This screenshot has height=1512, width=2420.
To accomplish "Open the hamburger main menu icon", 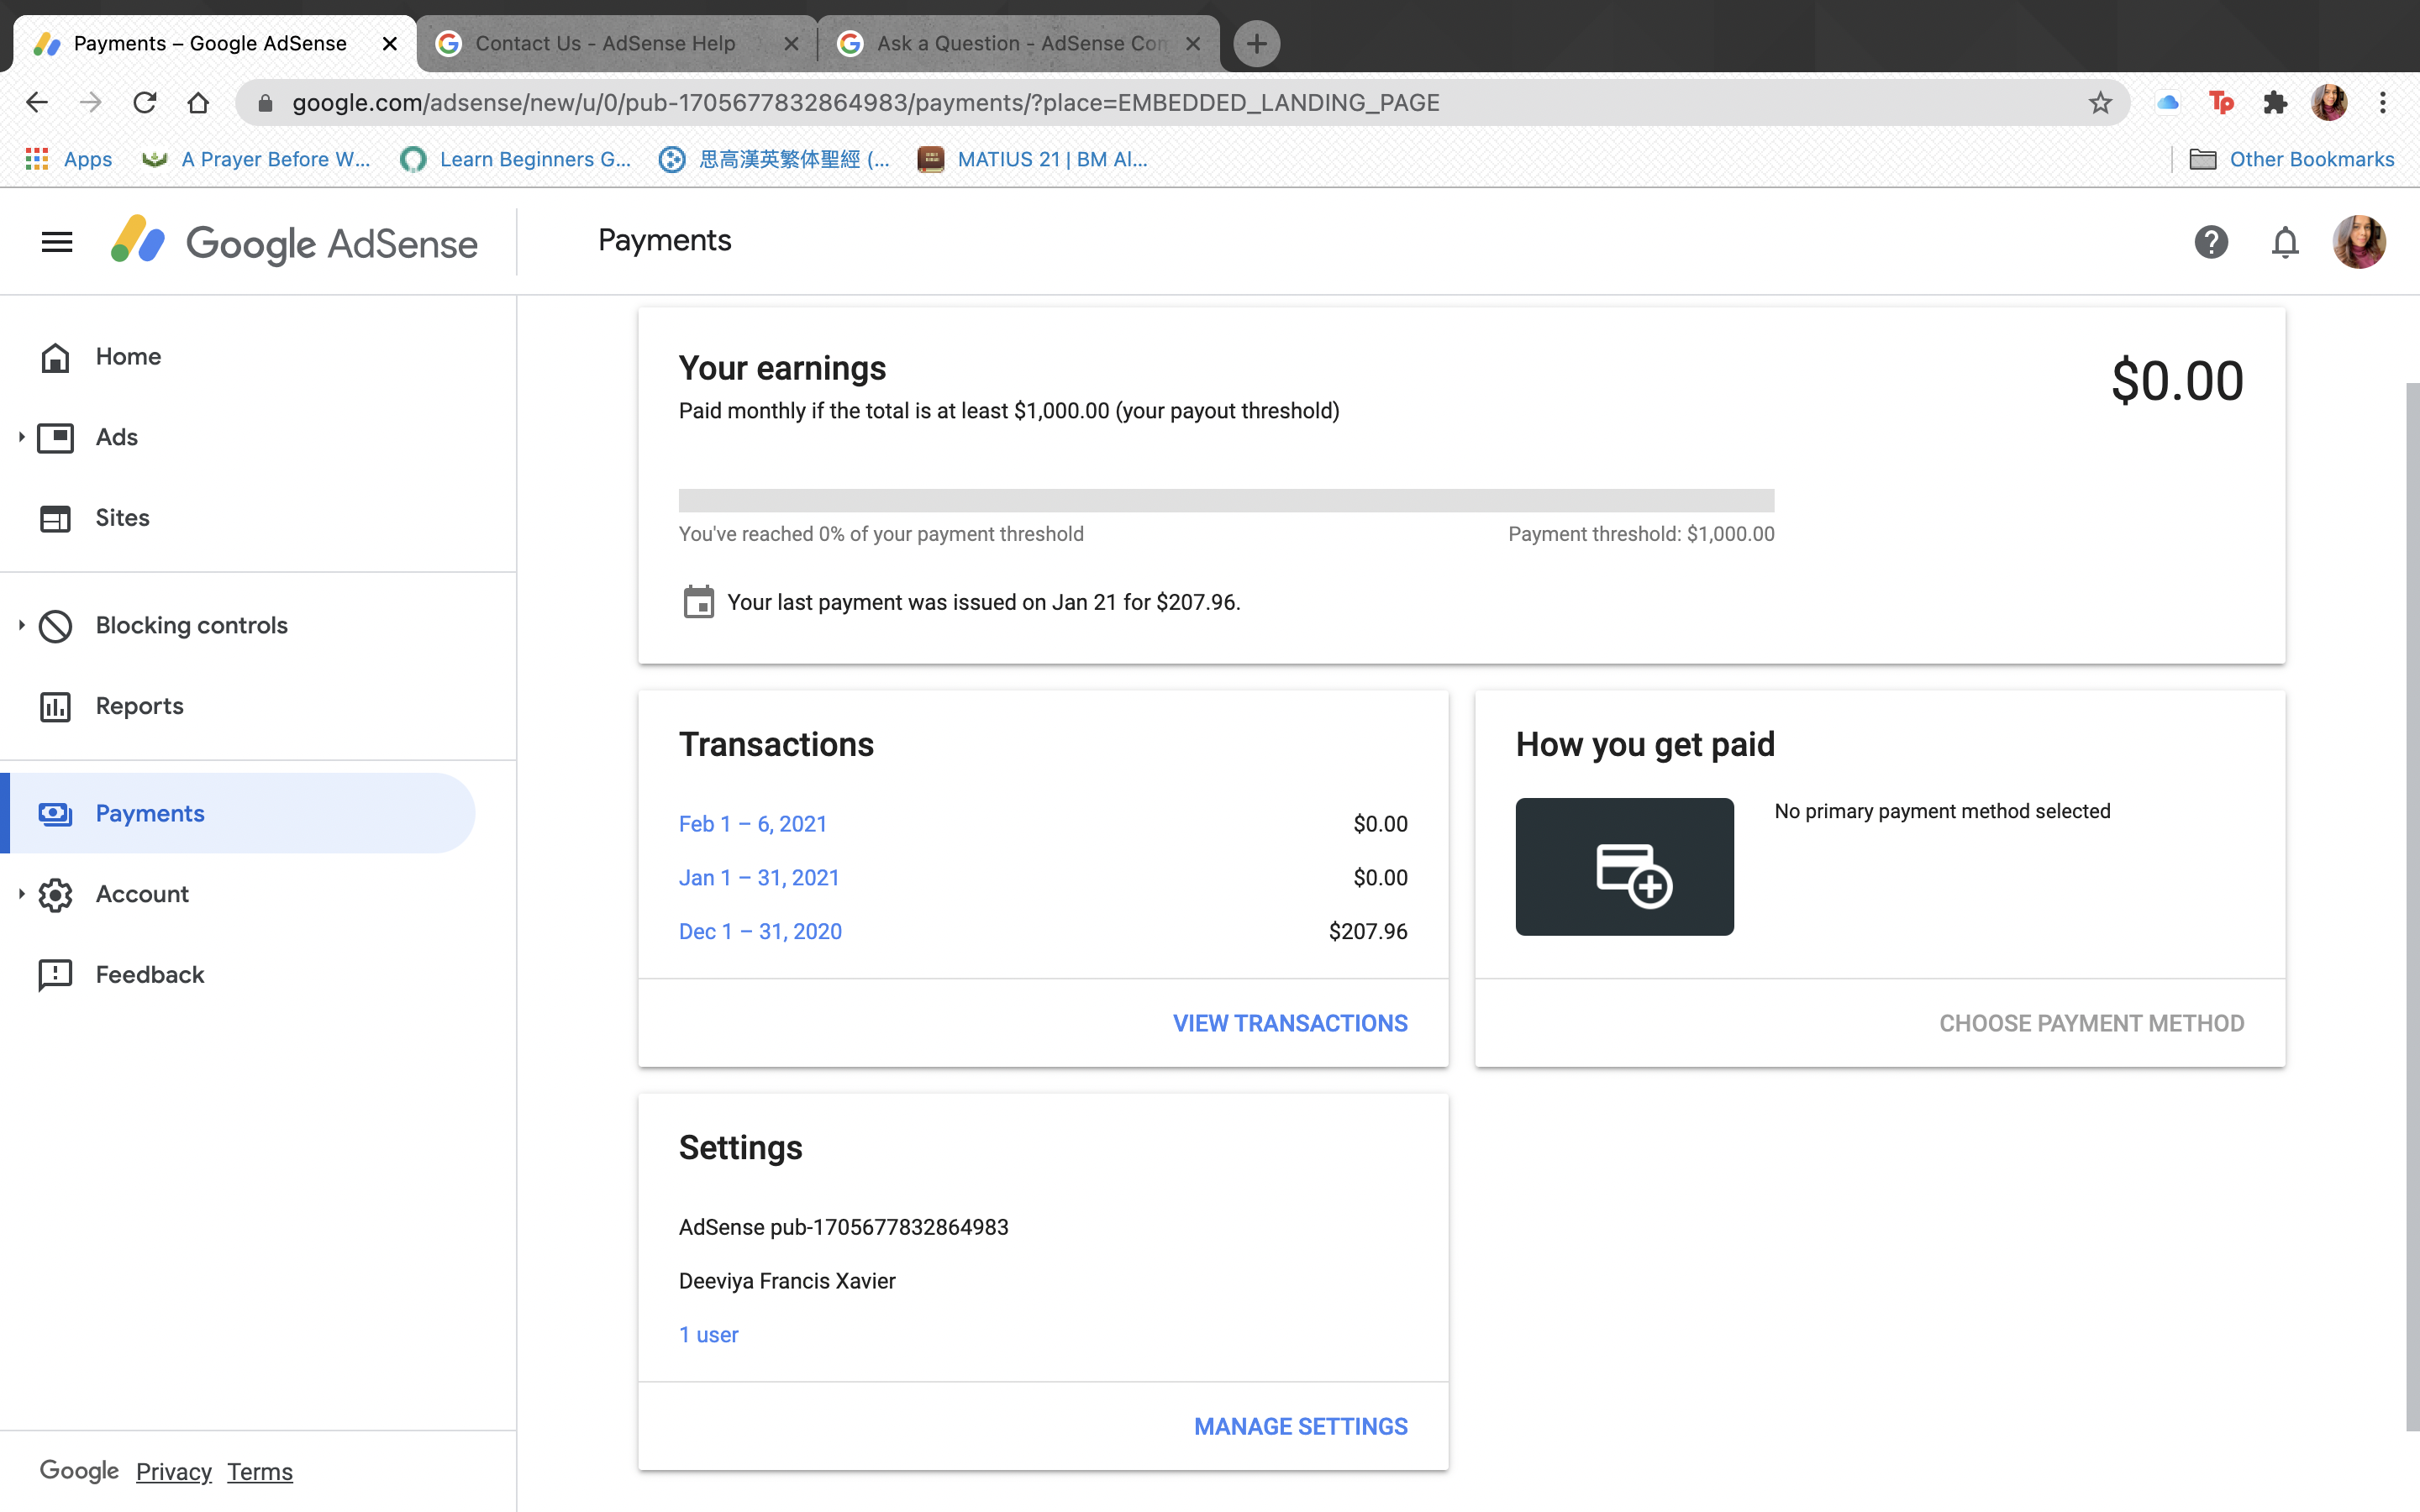I will [57, 242].
